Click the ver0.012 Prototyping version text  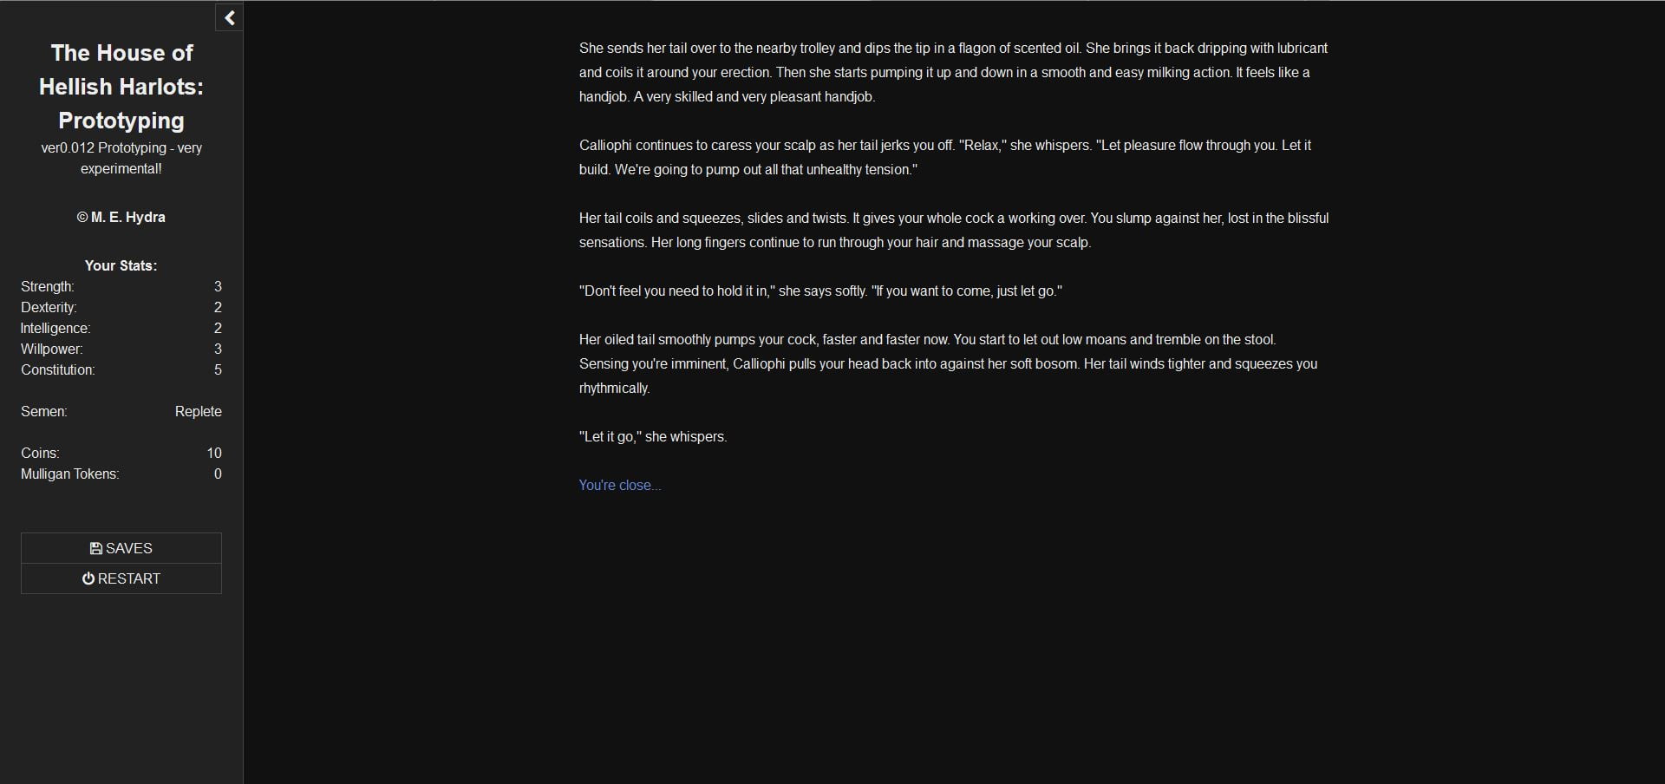click(x=121, y=158)
